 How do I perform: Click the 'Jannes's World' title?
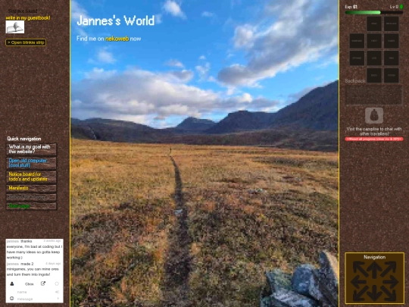(x=116, y=20)
